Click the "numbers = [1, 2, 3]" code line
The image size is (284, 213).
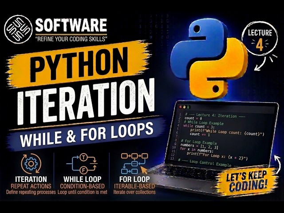click(199, 146)
